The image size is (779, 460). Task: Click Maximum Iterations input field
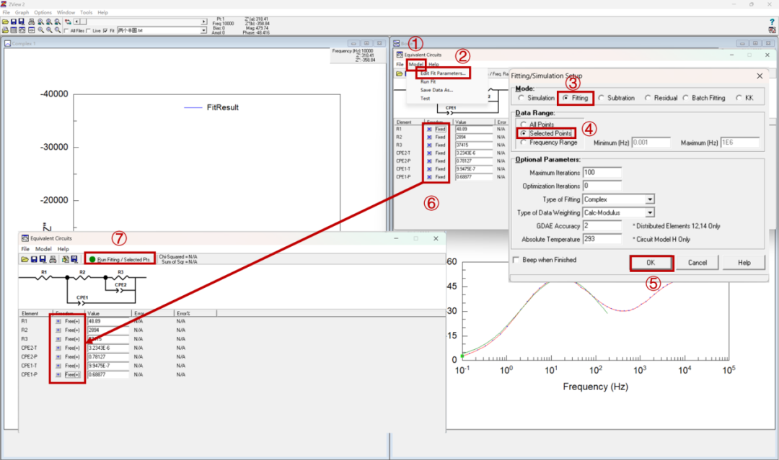tap(602, 173)
